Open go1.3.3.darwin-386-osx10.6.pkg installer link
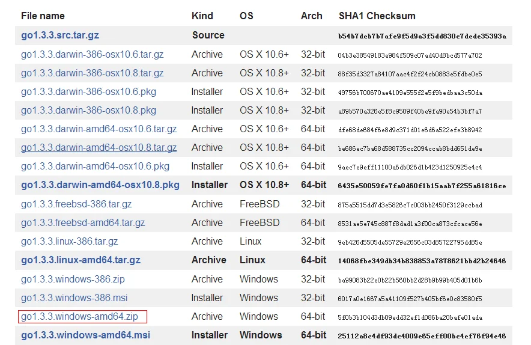This screenshot has width=531, height=345. pyautogui.click(x=88, y=91)
